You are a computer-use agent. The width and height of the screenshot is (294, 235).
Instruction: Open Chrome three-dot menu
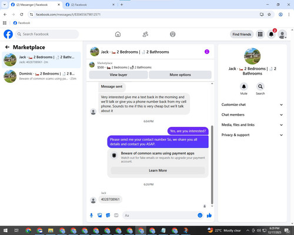click(289, 15)
